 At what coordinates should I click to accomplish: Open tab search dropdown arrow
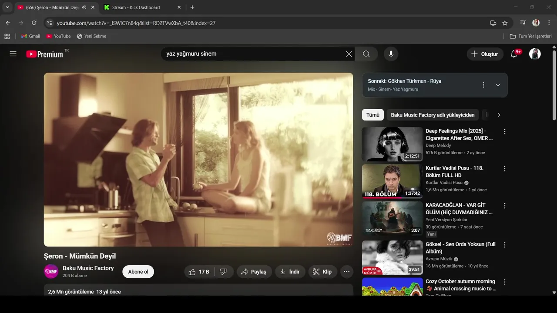click(x=7, y=7)
